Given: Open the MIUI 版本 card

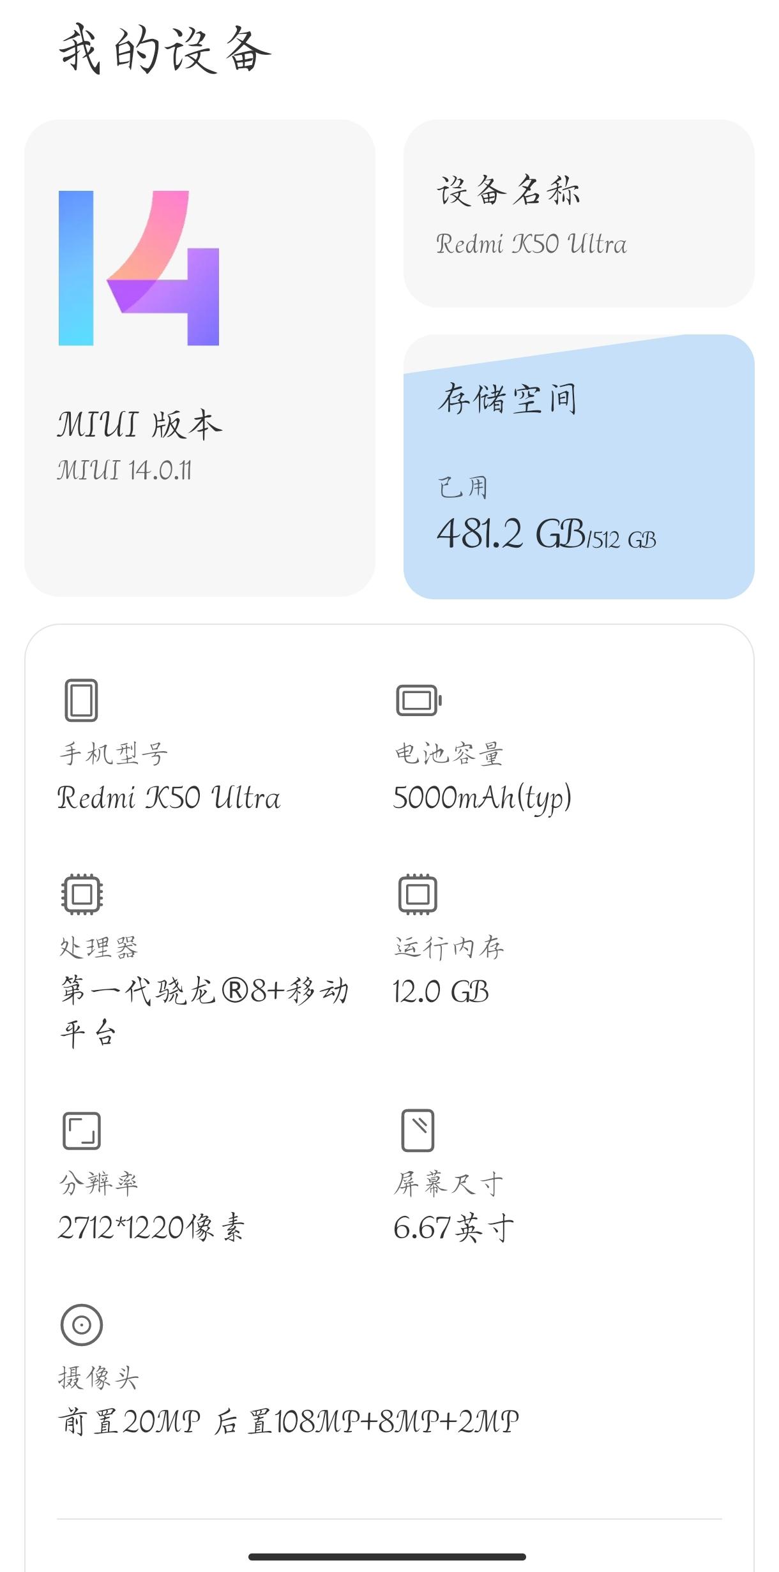Looking at the screenshot, I should click(200, 358).
